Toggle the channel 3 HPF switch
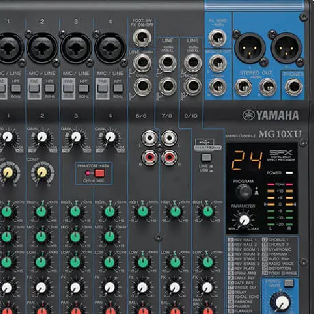Screen dimensions: 314x314 [x=84, y=88]
